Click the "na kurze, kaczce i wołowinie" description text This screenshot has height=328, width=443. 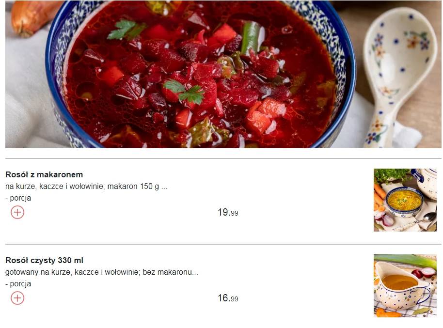54,187
